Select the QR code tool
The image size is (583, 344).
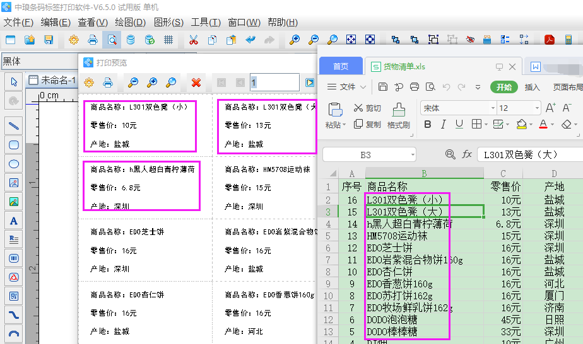pos(13,296)
